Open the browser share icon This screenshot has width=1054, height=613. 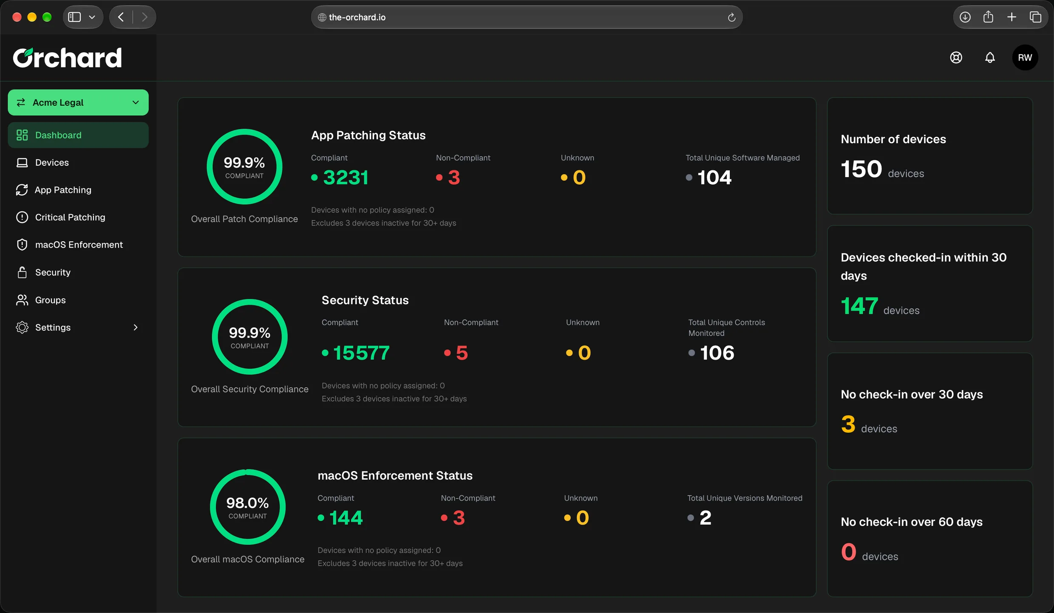click(988, 17)
